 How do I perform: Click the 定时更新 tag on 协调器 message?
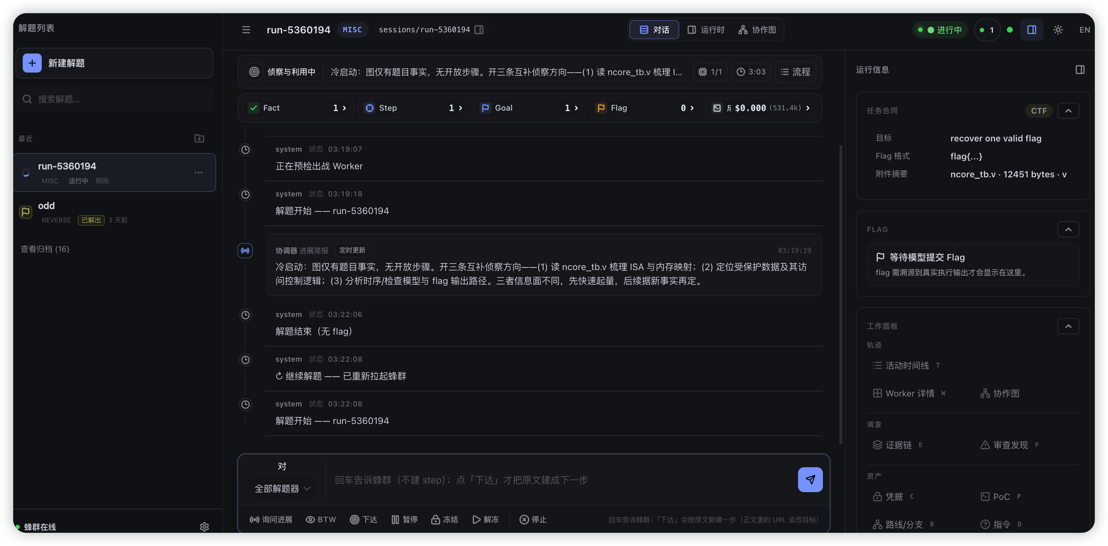[352, 250]
